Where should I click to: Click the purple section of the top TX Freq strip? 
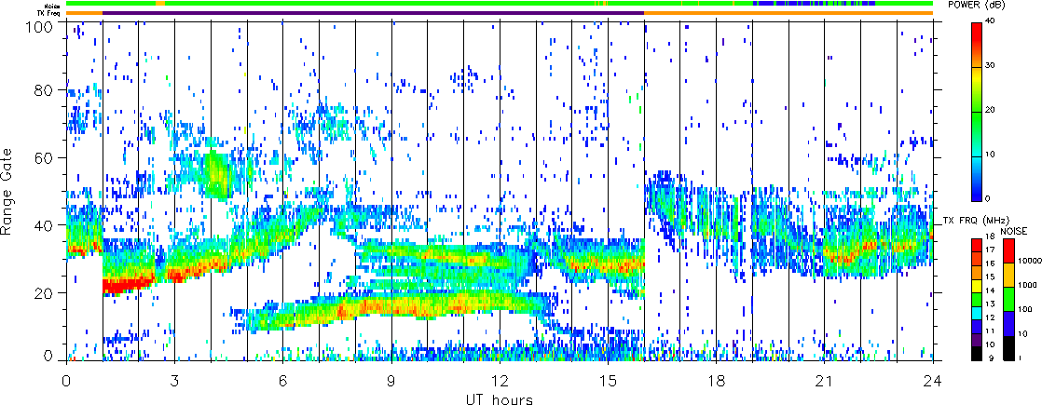373,13
